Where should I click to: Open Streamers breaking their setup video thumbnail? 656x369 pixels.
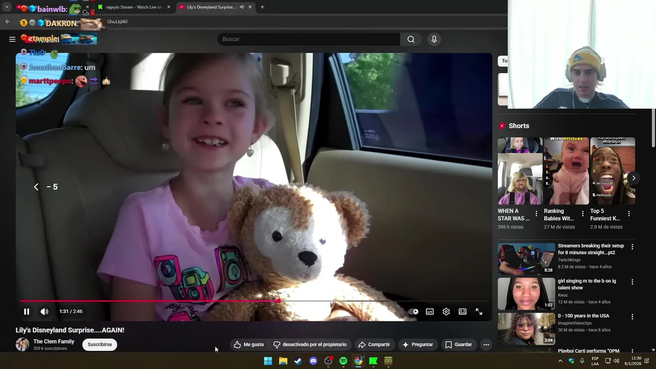pyautogui.click(x=526, y=259)
